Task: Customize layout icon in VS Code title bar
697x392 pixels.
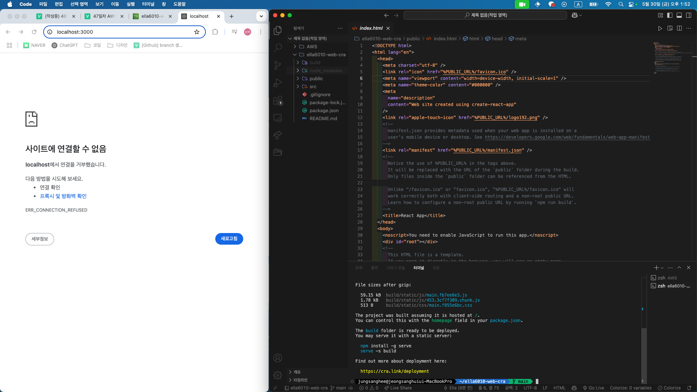Action: pyautogui.click(x=660, y=15)
